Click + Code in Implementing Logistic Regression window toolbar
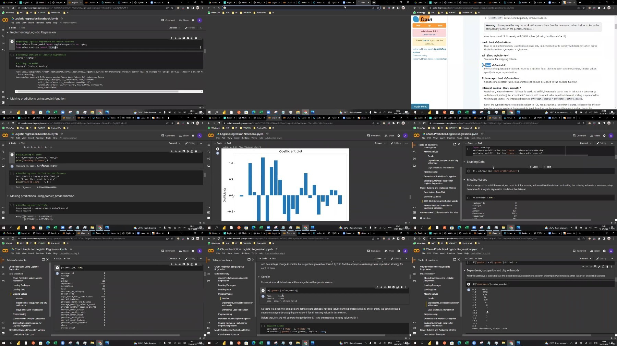Viewport: 617px width, 346px height. point(13,28)
